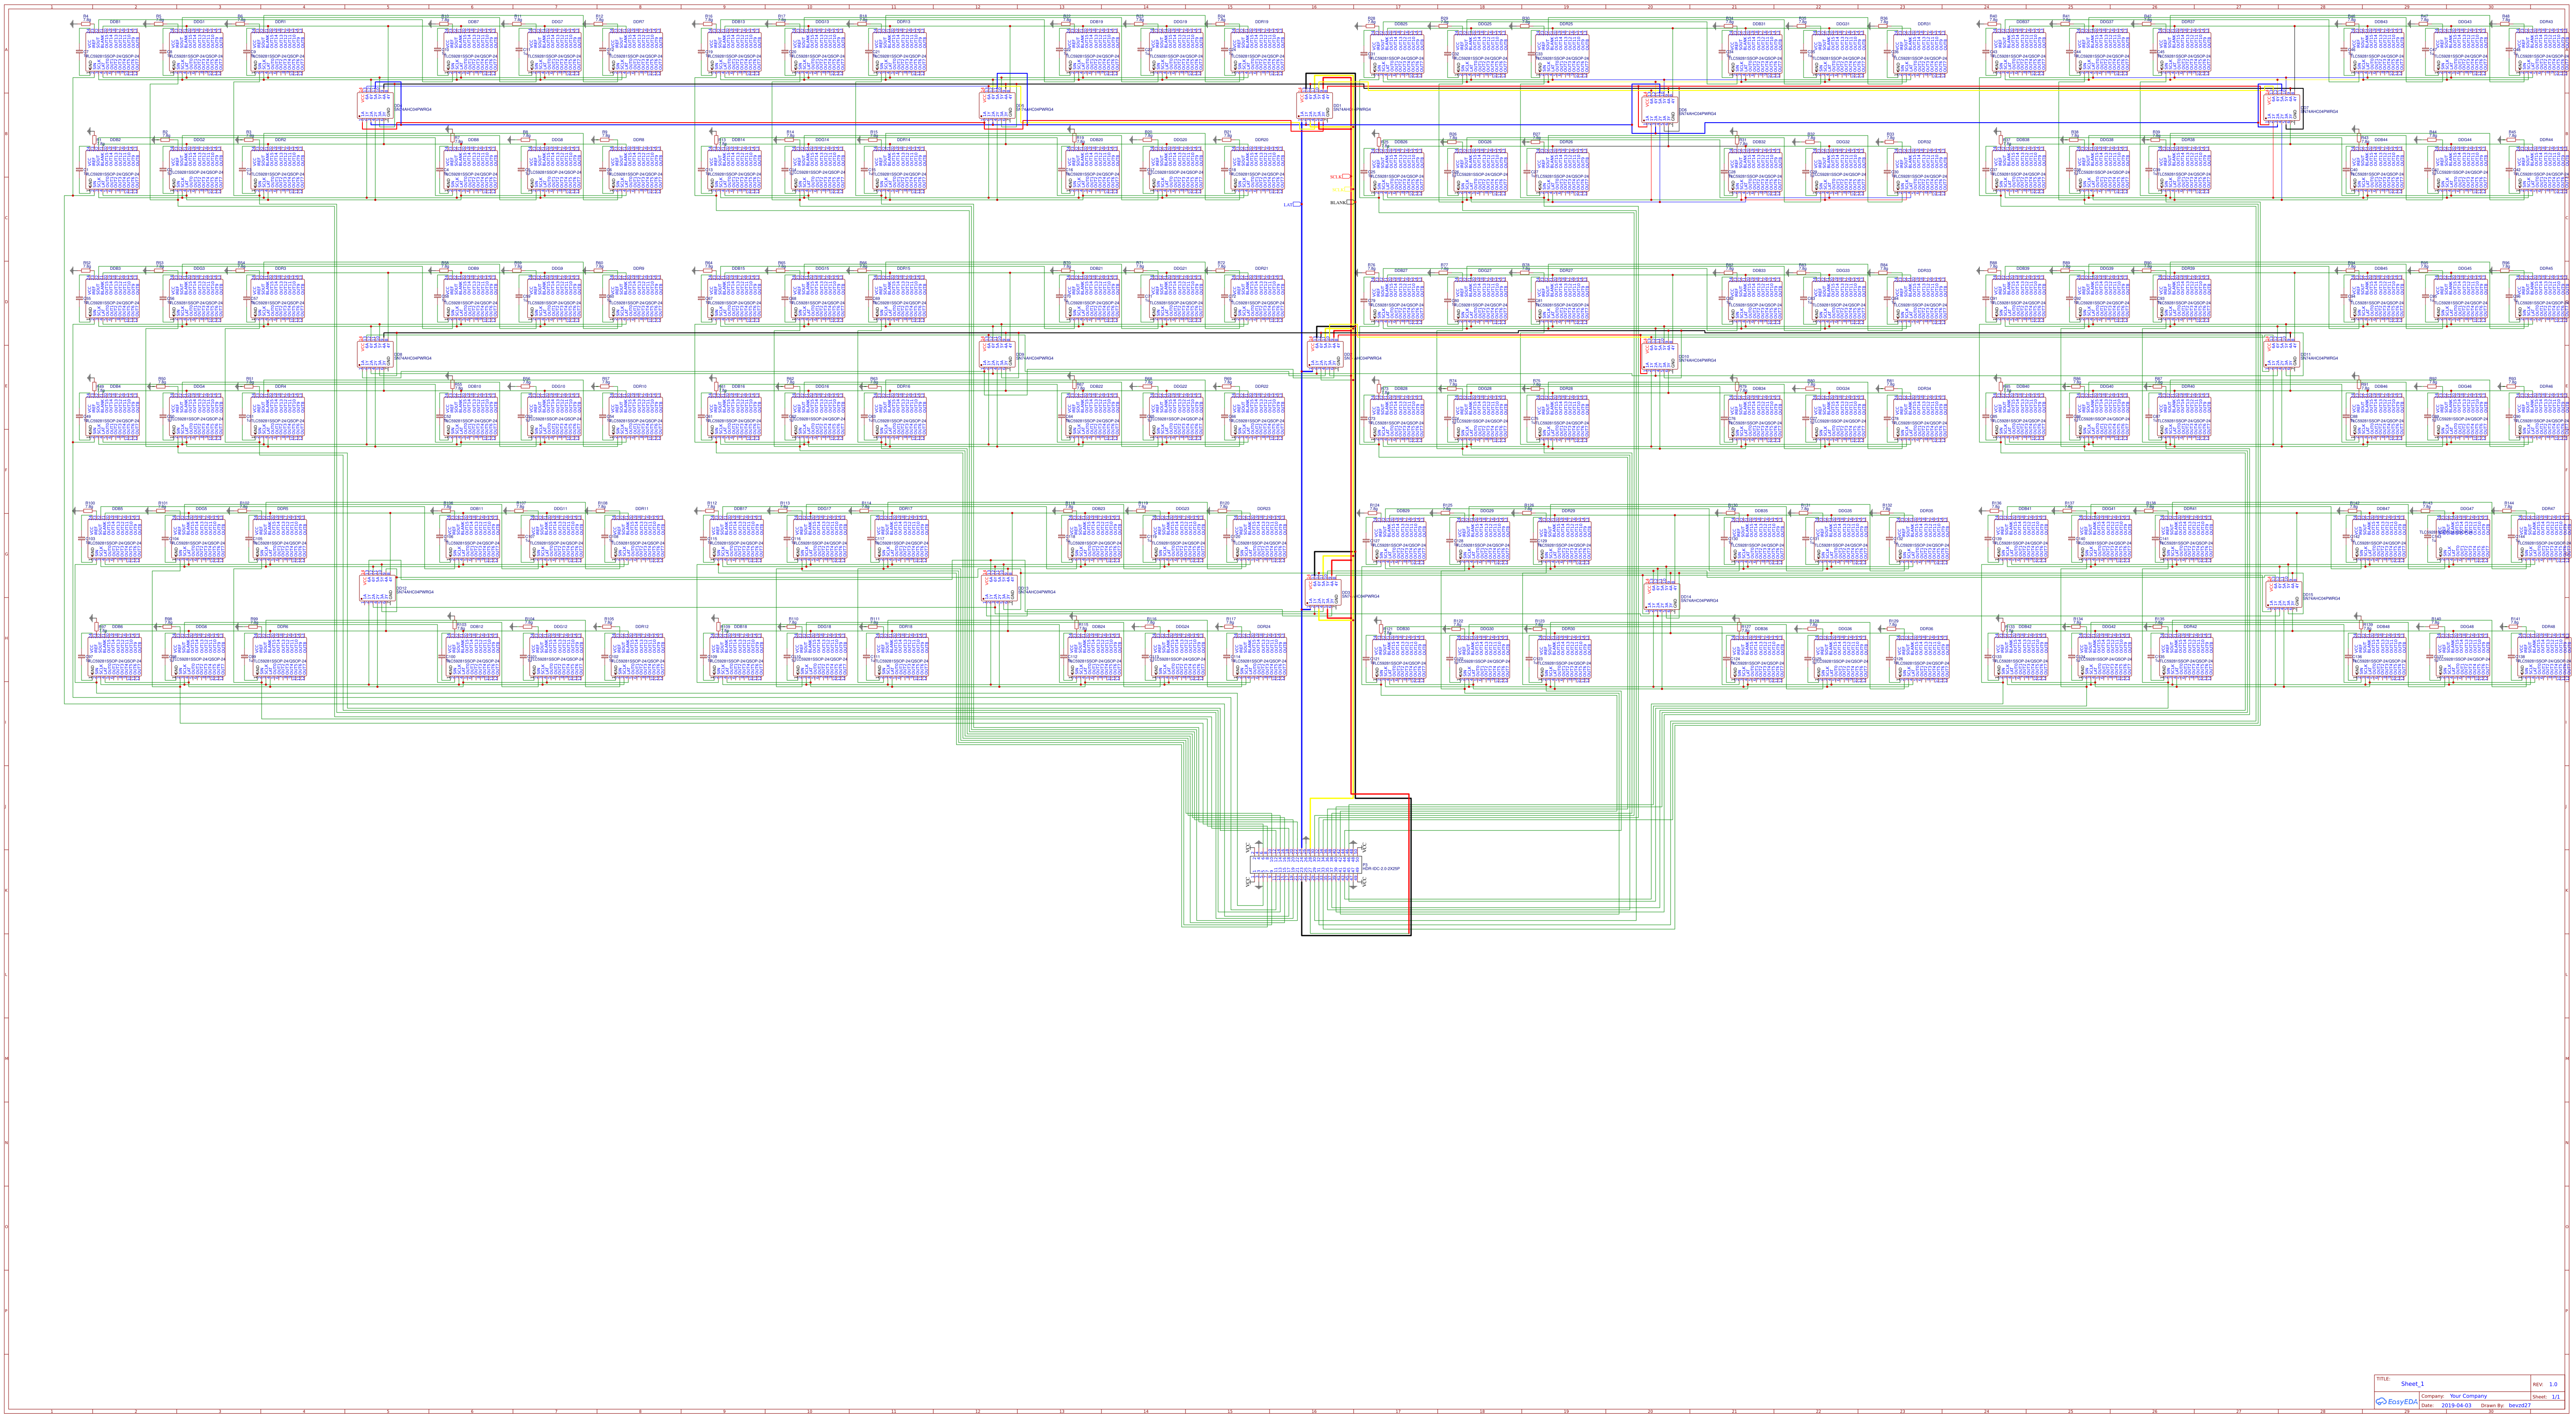Select the DD1 SN74AHC04PWRG4 inverter chip
Screen dimensions: 2576x1418
point(1315,105)
